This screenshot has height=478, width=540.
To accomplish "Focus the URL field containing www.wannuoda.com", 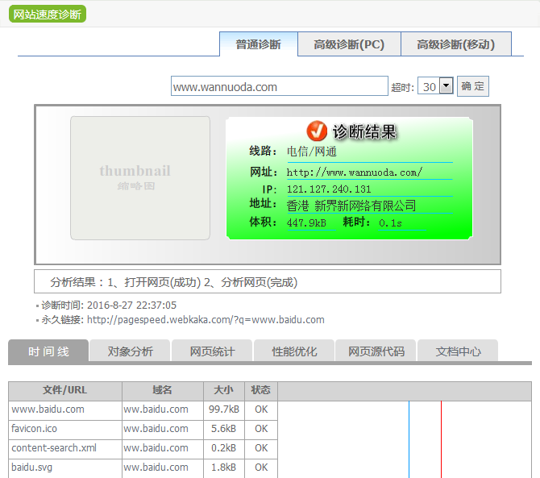I will point(280,86).
